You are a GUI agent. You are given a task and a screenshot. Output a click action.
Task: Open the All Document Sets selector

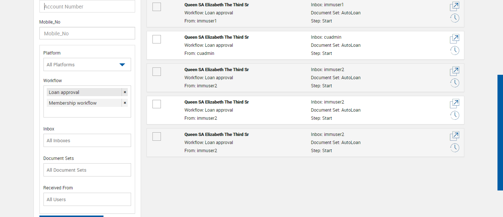coord(87,170)
